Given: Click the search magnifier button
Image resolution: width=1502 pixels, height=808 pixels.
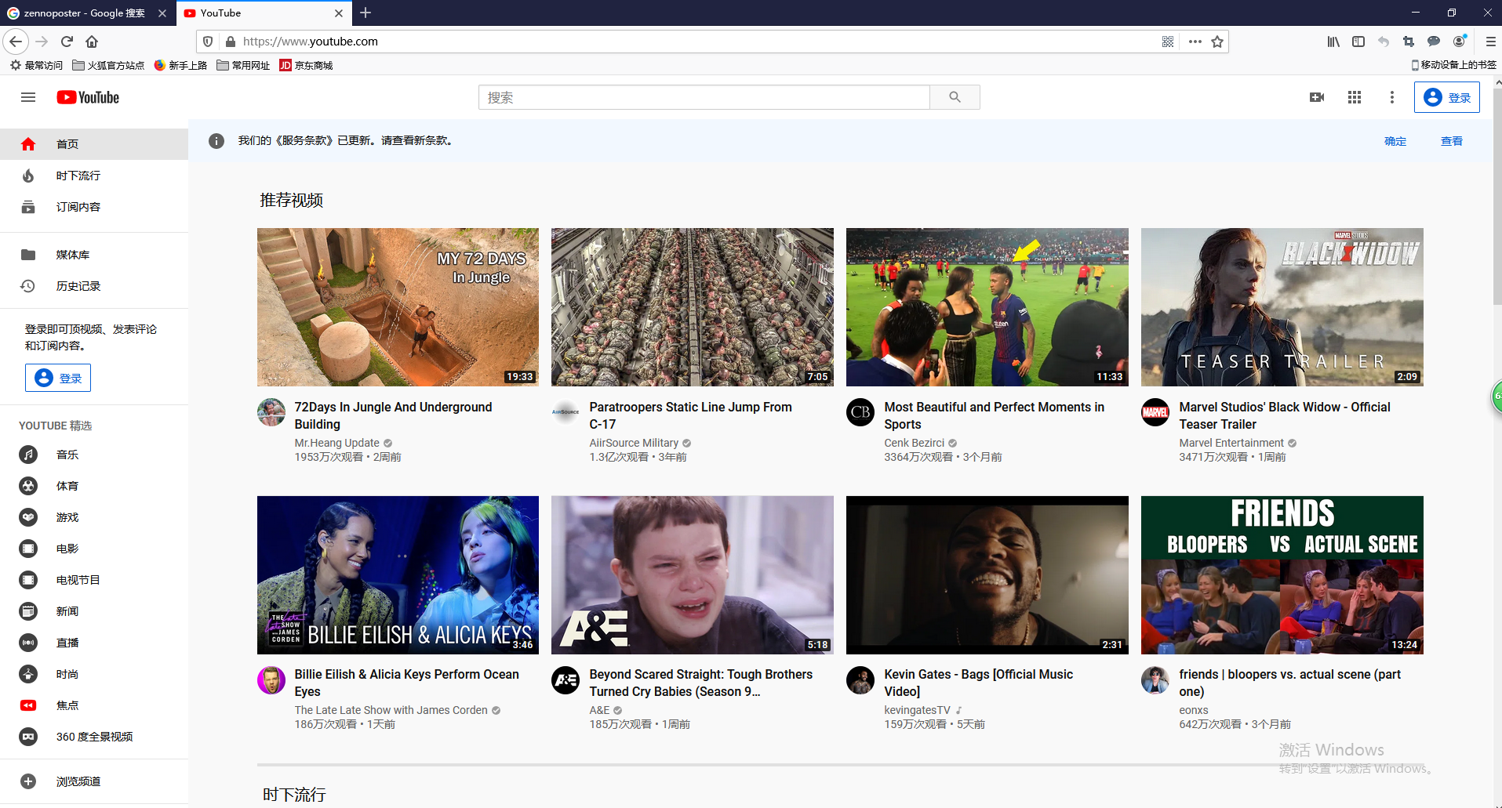Looking at the screenshot, I should [955, 97].
